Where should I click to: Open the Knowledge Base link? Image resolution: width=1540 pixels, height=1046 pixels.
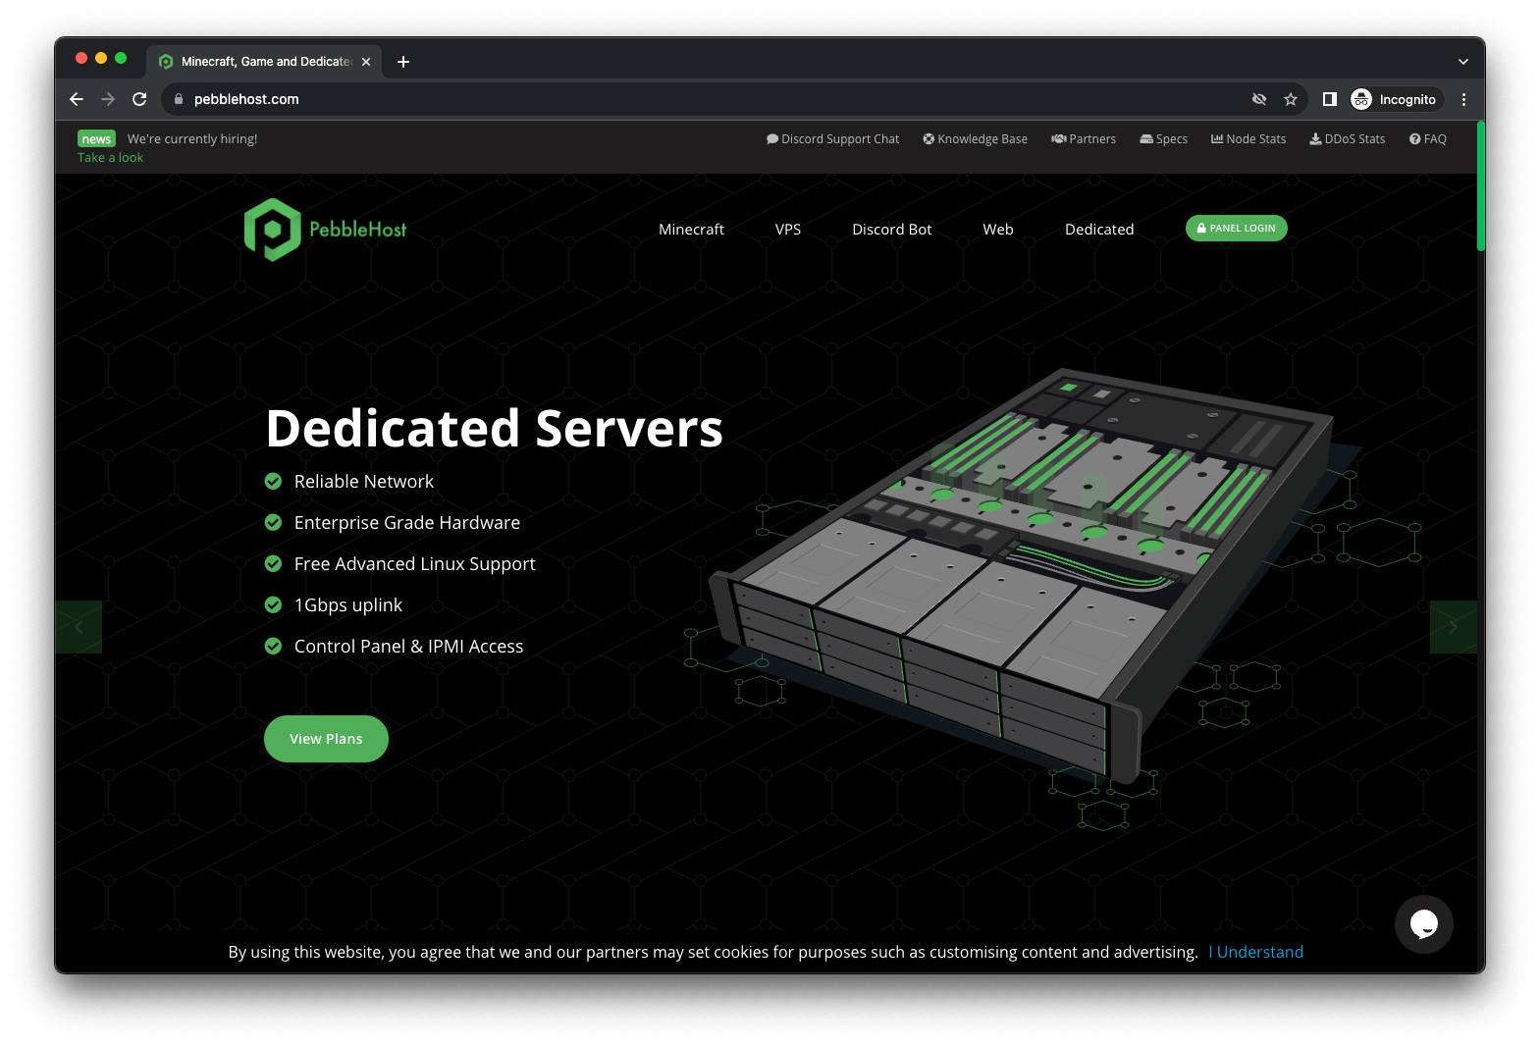[x=975, y=139]
